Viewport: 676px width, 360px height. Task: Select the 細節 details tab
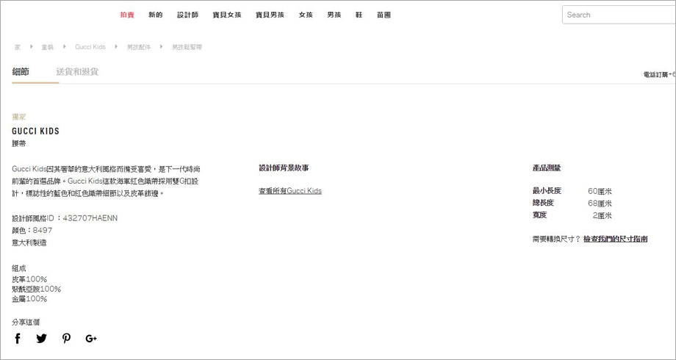(21, 71)
